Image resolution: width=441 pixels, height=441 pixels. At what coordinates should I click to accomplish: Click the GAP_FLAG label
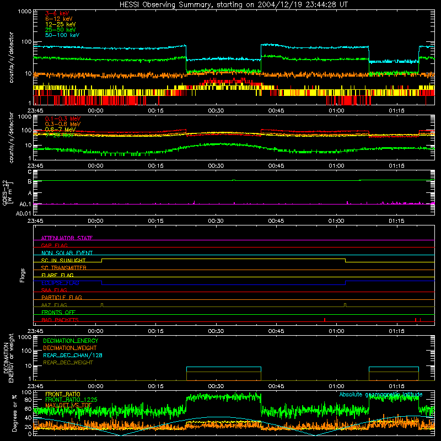pos(54,245)
